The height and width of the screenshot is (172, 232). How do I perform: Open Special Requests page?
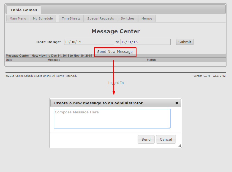[x=100, y=18]
